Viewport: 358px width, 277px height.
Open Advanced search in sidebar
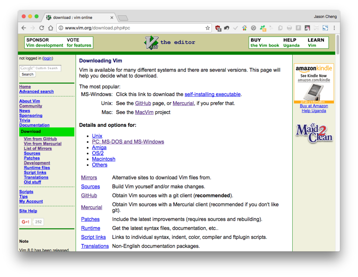pos(36,92)
